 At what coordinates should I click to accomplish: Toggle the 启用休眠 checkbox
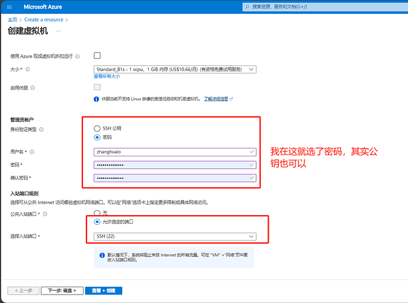pyautogui.click(x=97, y=87)
